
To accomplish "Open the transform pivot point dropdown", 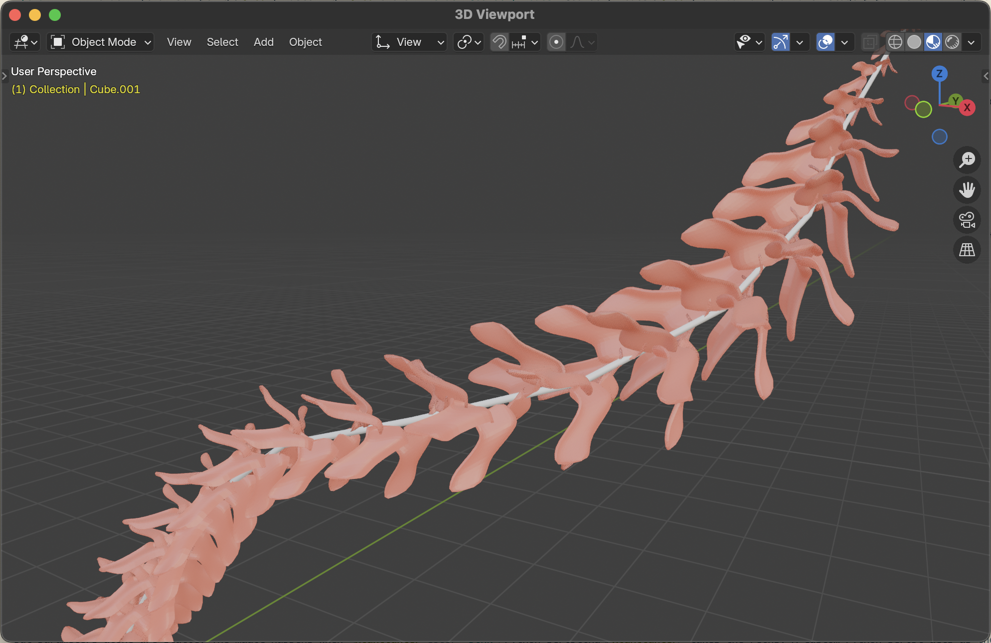I will tap(468, 42).
